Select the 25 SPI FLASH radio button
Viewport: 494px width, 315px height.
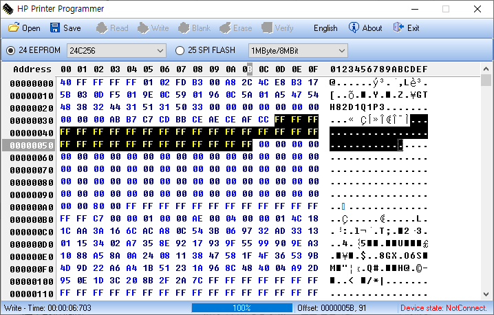pyautogui.click(x=180, y=50)
